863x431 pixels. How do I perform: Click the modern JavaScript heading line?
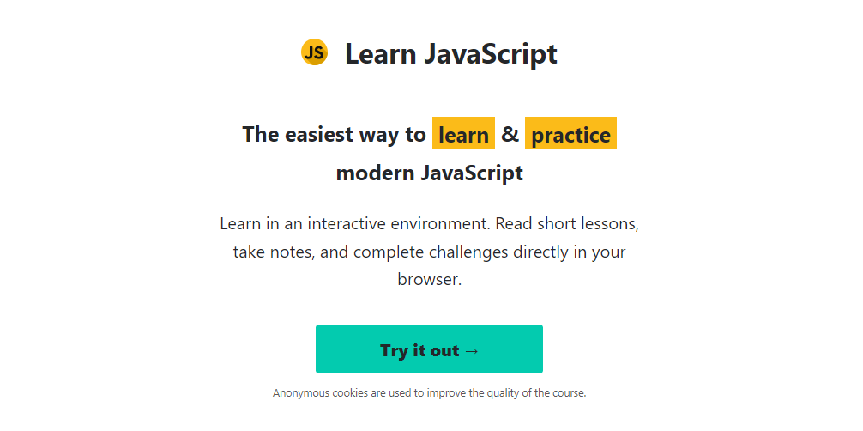(429, 173)
